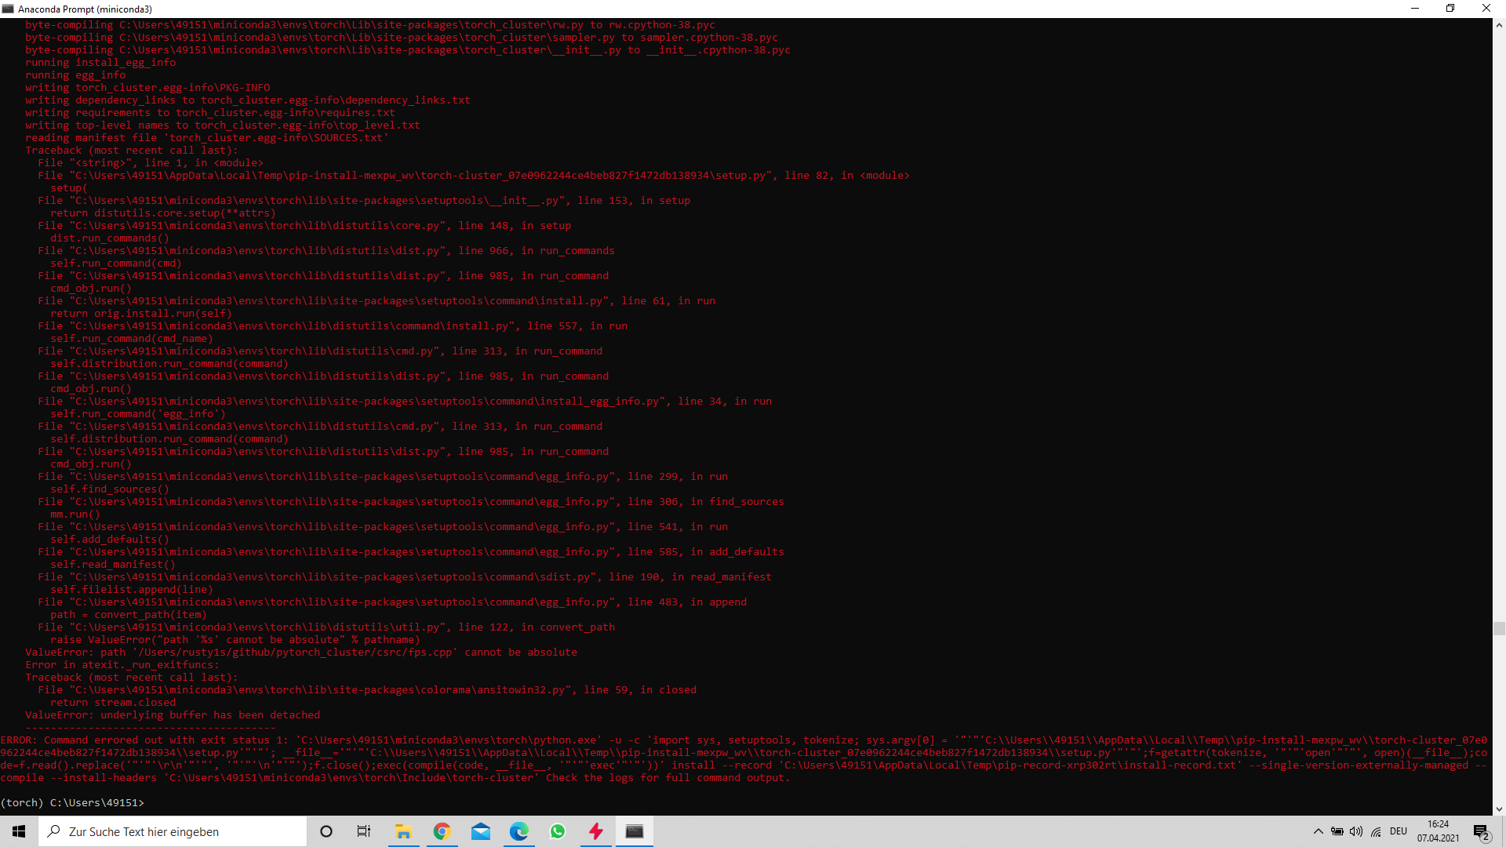The width and height of the screenshot is (1506, 847).
Task: Expand hidden system tray icons
Action: tap(1318, 831)
